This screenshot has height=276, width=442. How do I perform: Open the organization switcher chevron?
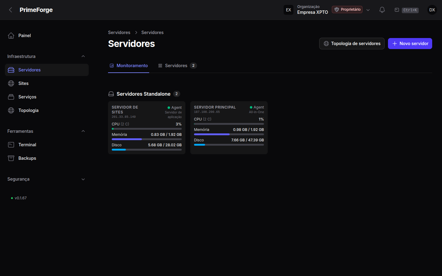coord(368,10)
